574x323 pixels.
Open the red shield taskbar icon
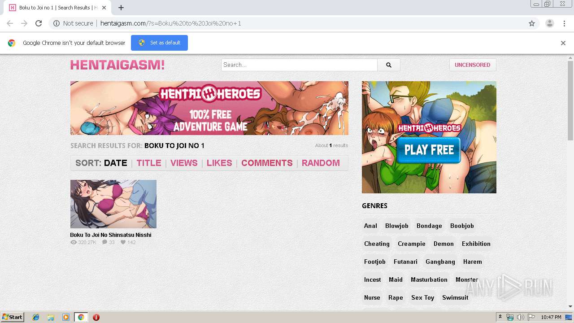pos(96,317)
